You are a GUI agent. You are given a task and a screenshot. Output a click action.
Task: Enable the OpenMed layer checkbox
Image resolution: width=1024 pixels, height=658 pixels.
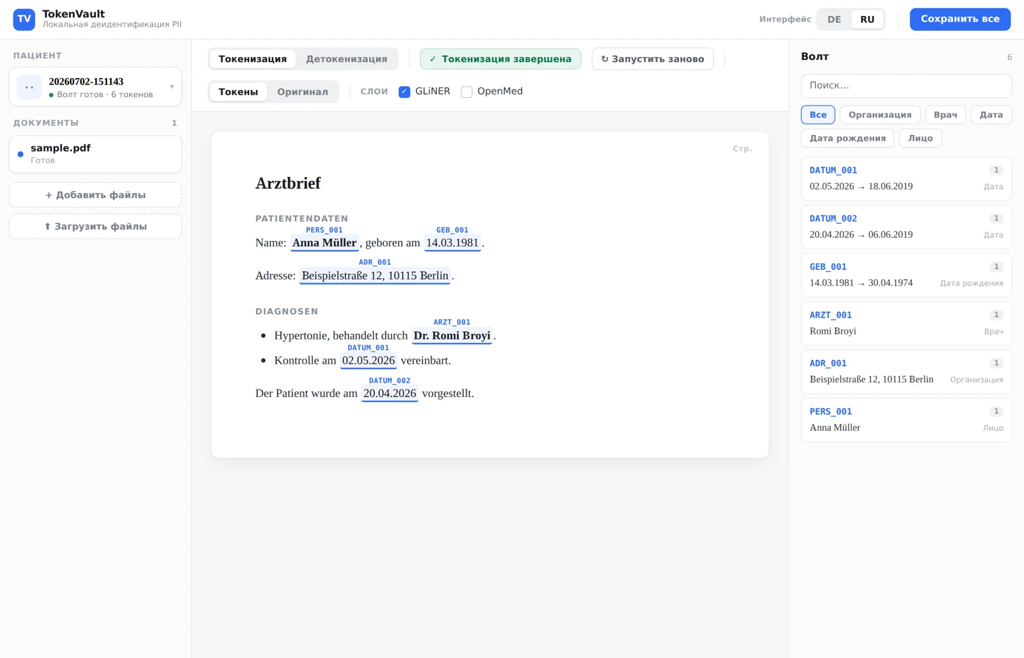click(x=467, y=91)
